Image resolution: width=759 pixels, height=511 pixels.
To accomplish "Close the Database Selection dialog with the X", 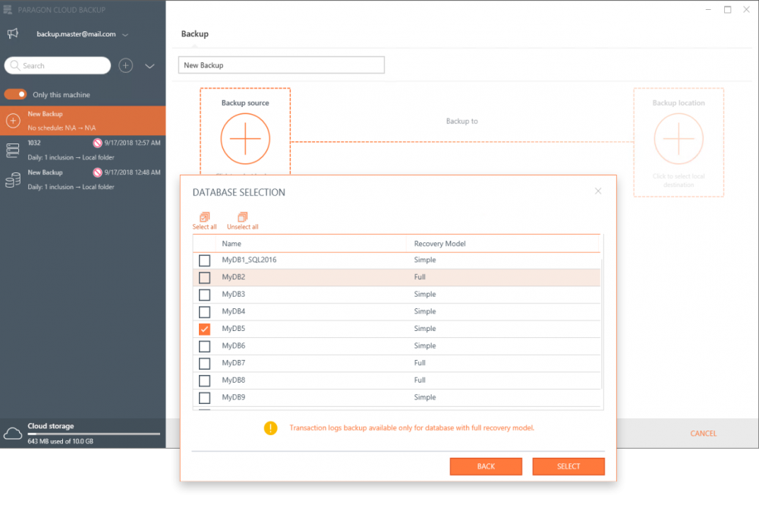I will 598,191.
